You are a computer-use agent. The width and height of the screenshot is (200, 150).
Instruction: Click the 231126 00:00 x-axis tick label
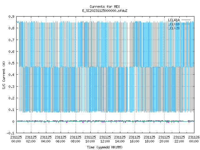point(194,139)
